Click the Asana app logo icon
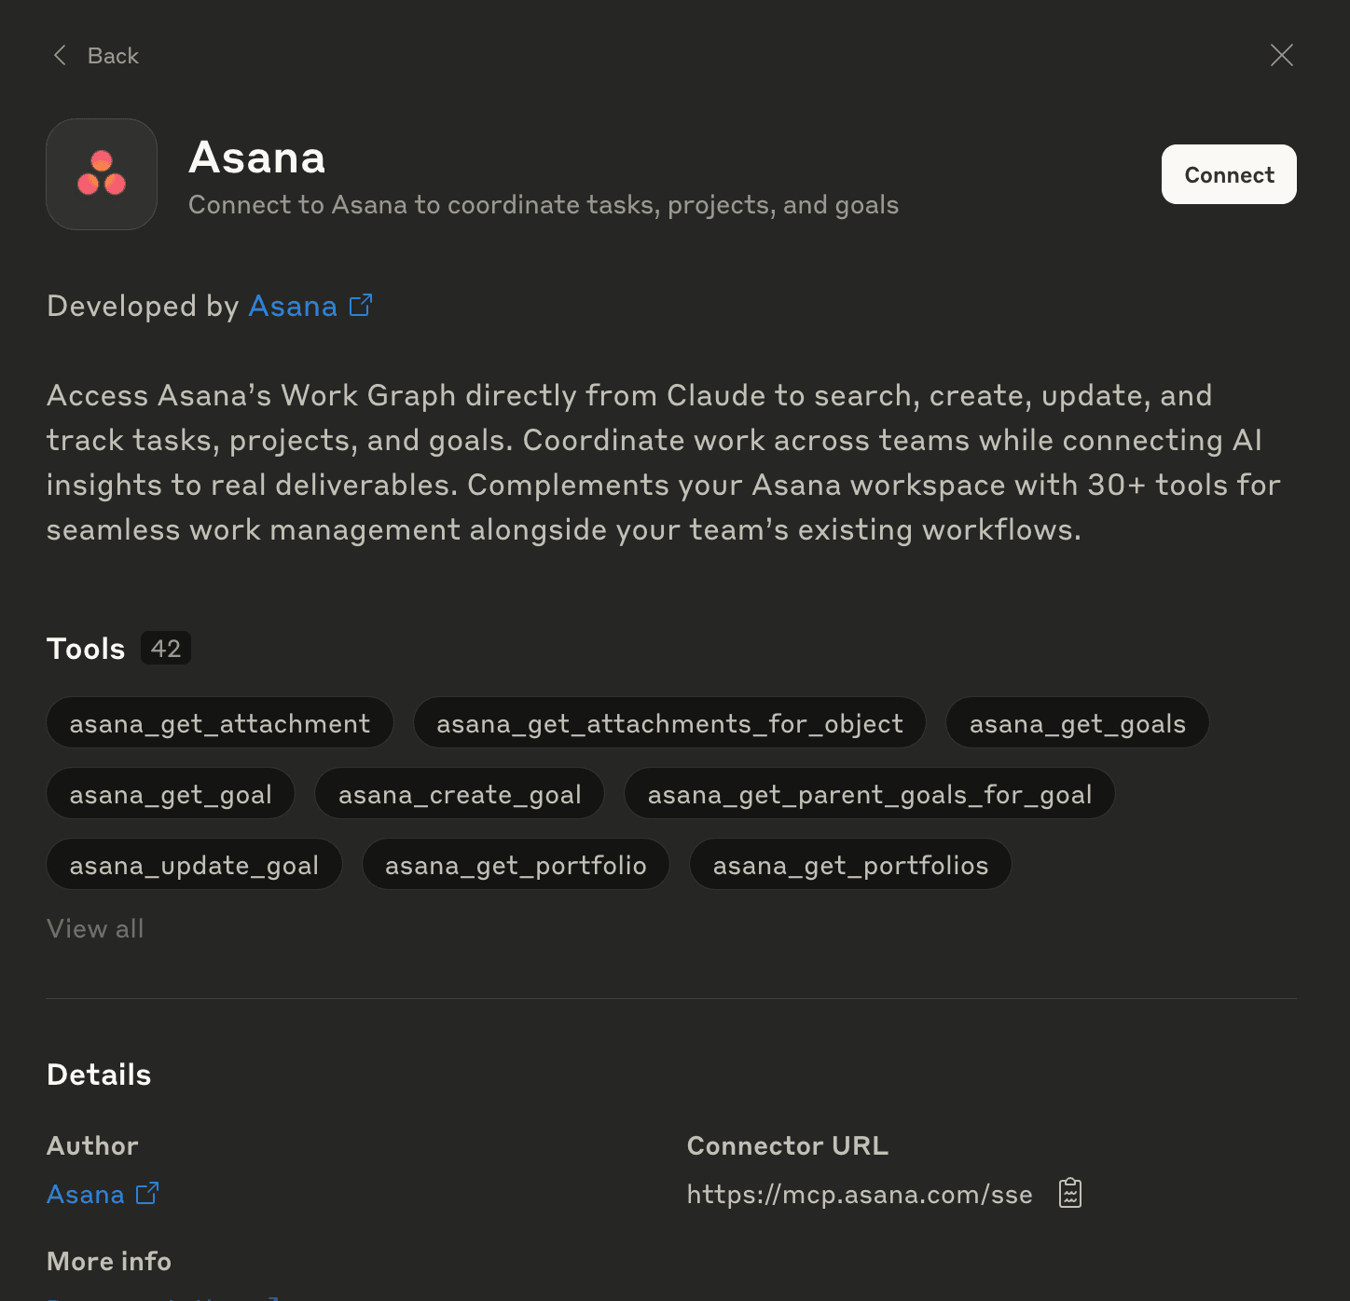Viewport: 1350px width, 1301px height. coord(102,174)
